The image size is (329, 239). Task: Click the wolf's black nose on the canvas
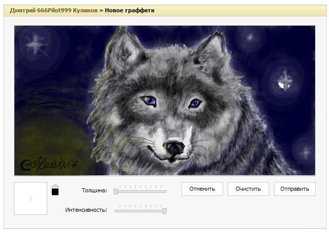pos(175,147)
